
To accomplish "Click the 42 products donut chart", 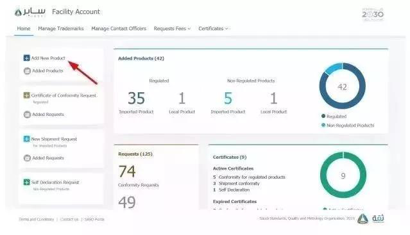I will [x=342, y=86].
